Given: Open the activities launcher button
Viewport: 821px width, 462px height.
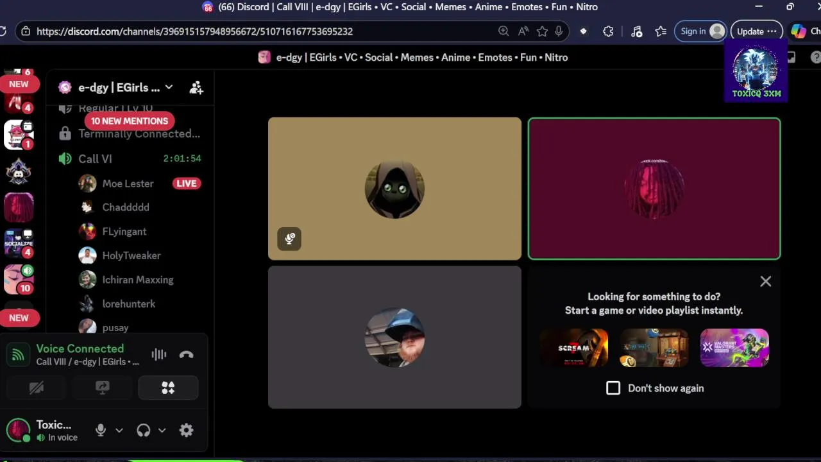Looking at the screenshot, I should coord(168,388).
